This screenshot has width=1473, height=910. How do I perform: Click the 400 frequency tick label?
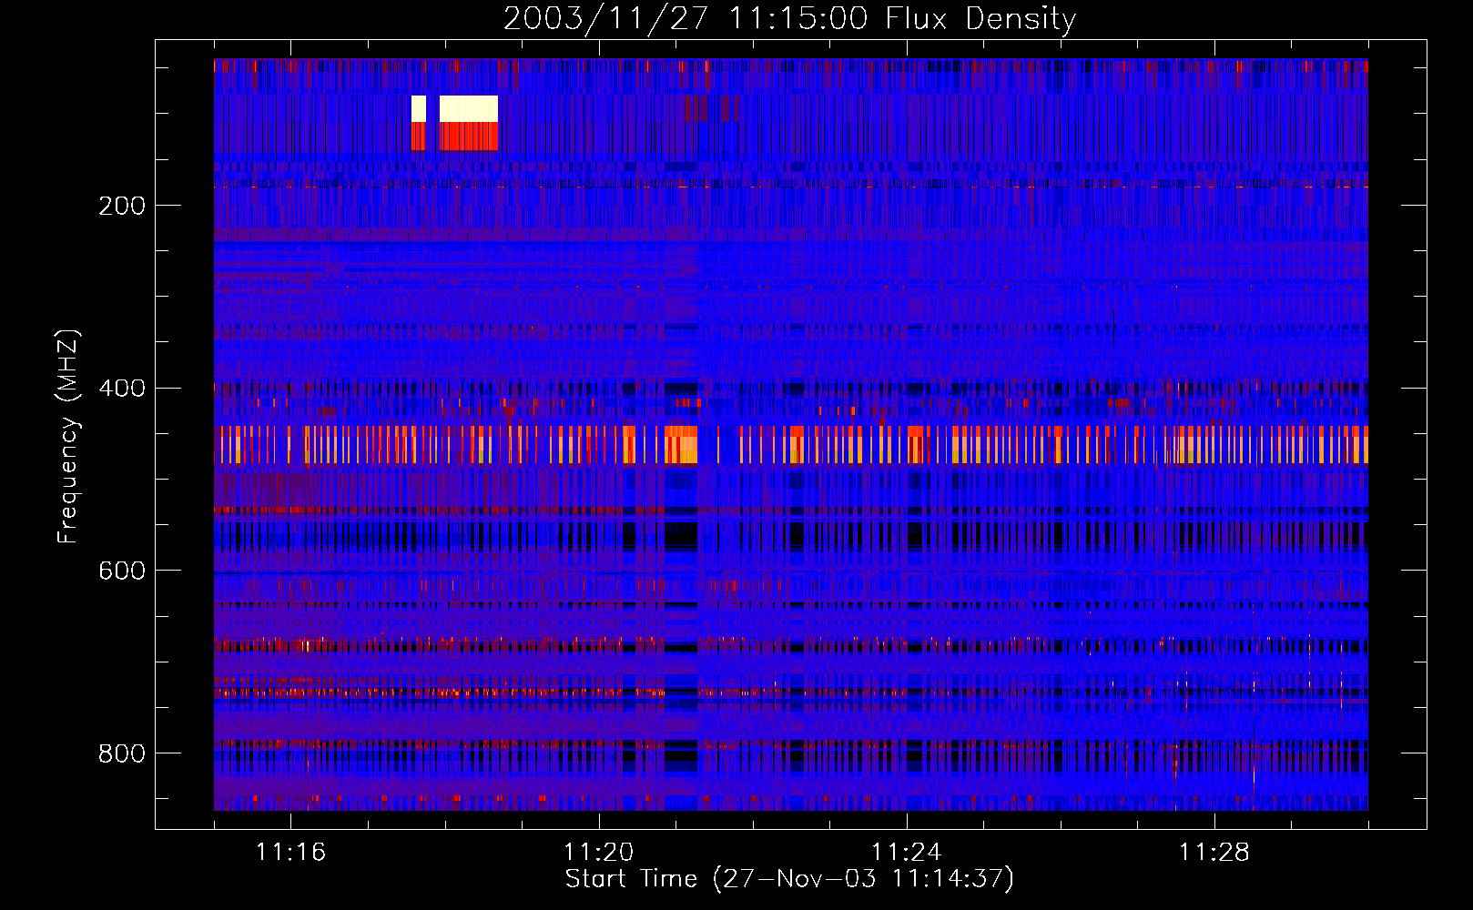tap(122, 389)
